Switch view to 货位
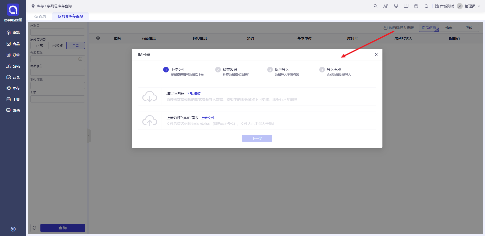 tap(469, 28)
